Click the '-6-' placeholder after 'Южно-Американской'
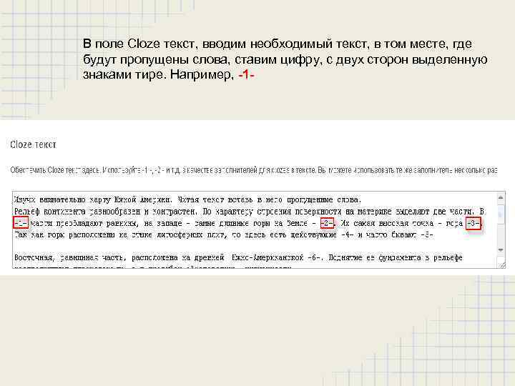 [314, 258]
